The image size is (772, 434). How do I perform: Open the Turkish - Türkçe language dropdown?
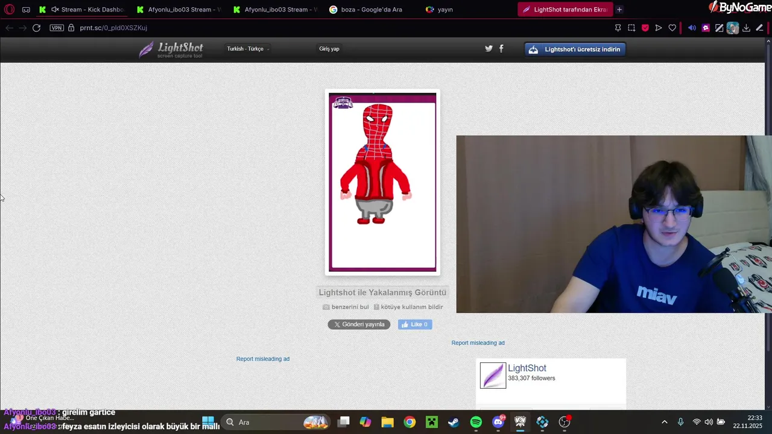tap(247, 49)
